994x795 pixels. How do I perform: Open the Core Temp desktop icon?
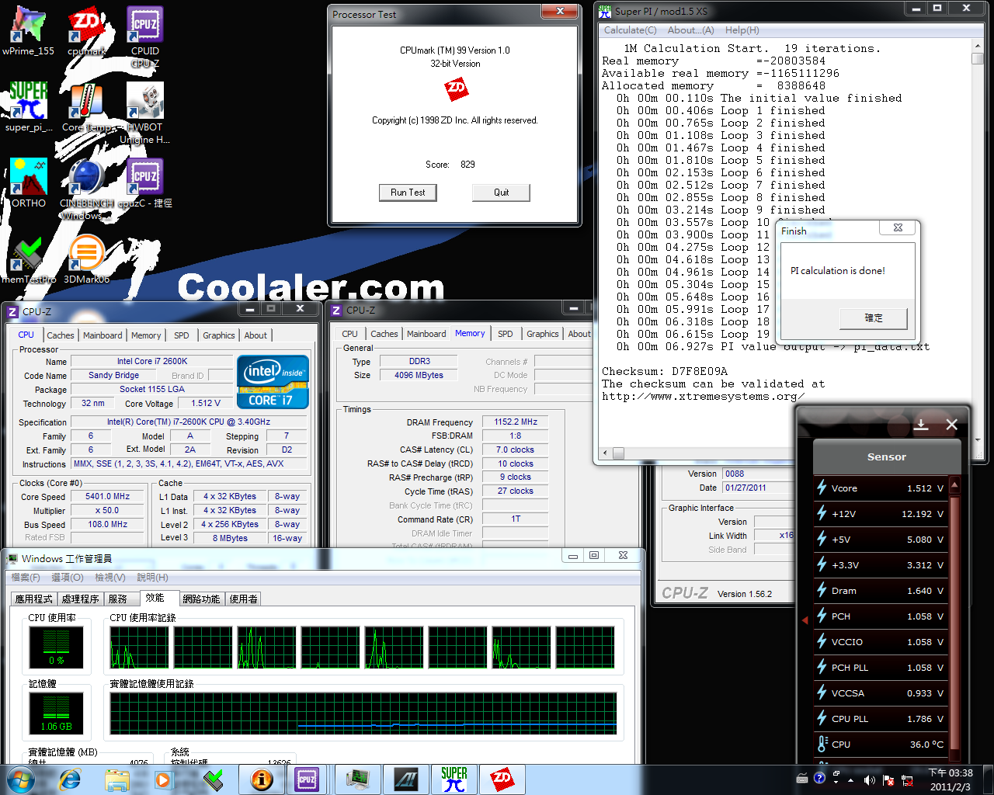[86, 107]
